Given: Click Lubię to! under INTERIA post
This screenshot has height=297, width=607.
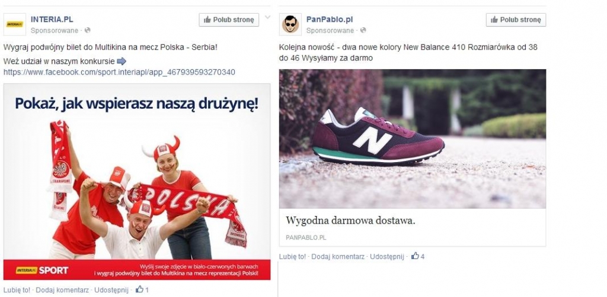Looking at the screenshot, I should [17, 290].
